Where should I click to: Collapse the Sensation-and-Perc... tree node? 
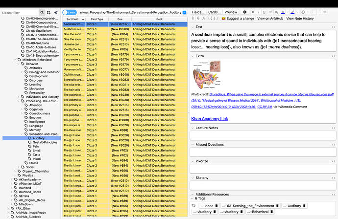click(x=22, y=134)
